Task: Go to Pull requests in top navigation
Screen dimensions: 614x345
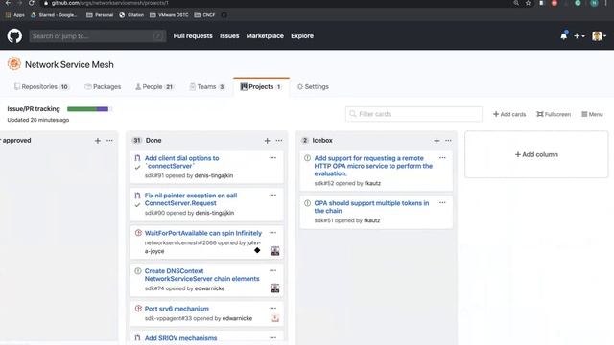Action: tap(193, 36)
